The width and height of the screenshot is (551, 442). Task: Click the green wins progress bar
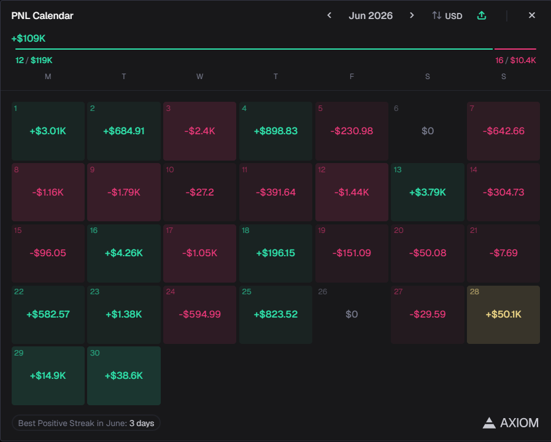click(x=253, y=49)
